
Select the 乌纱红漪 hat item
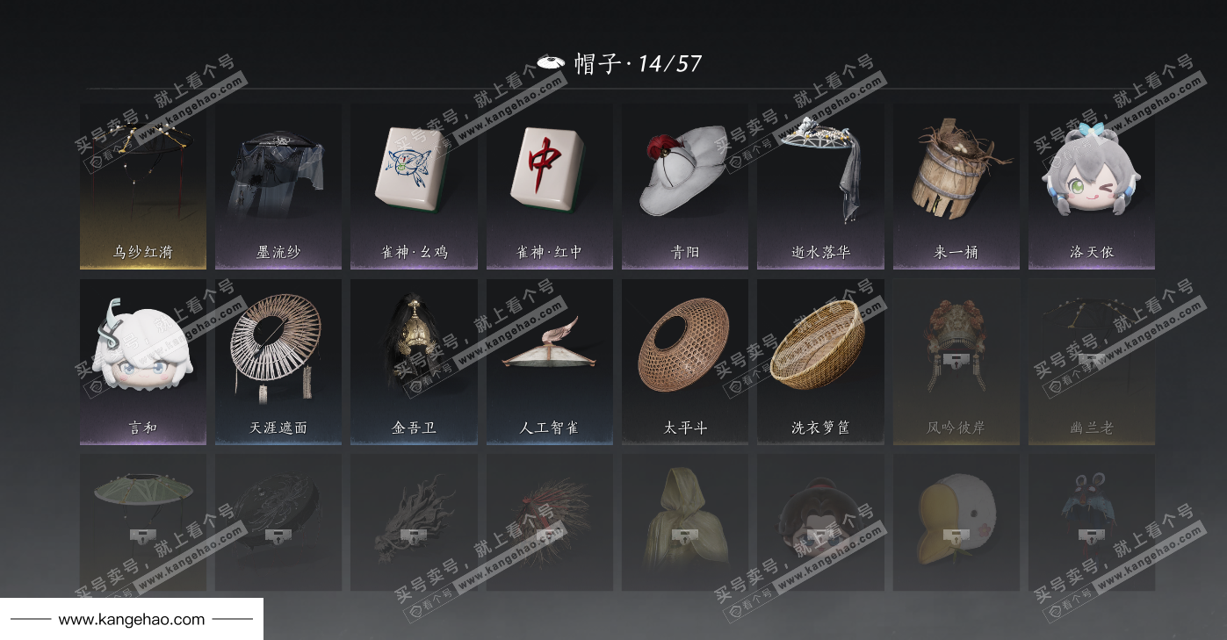point(143,186)
